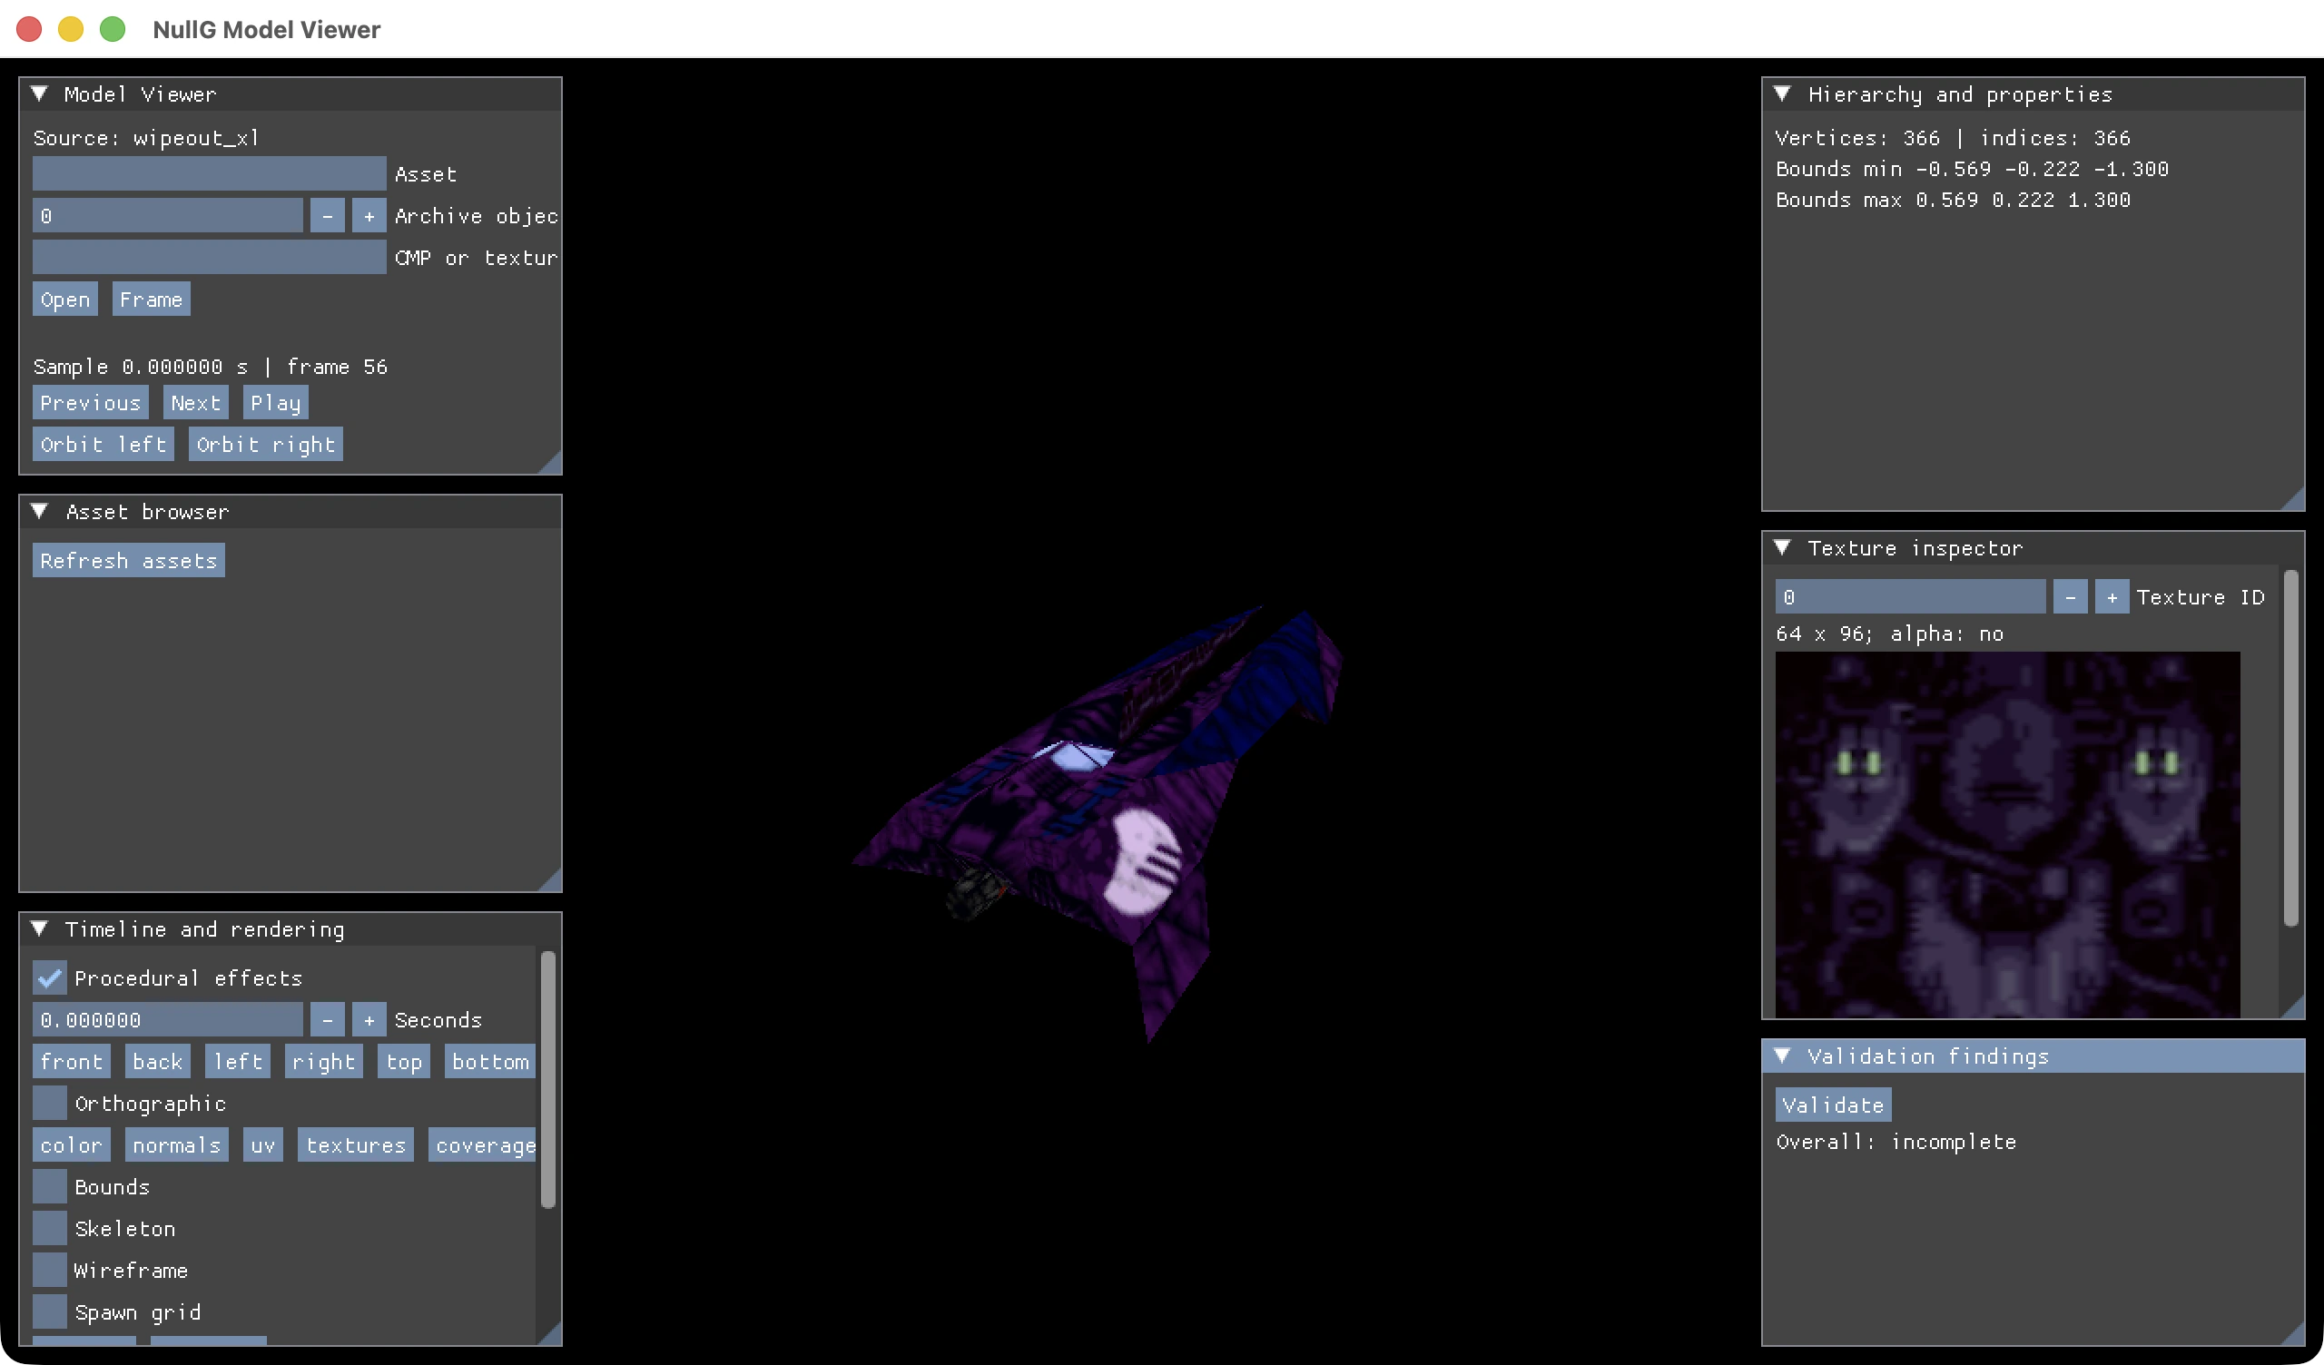Screen dimensions: 2324x1365
Task: Collapse the Asset browser panel
Action: pos(40,512)
